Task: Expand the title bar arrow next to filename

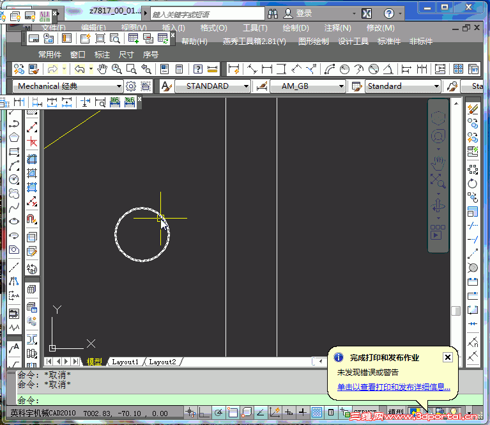Action: [x=145, y=13]
